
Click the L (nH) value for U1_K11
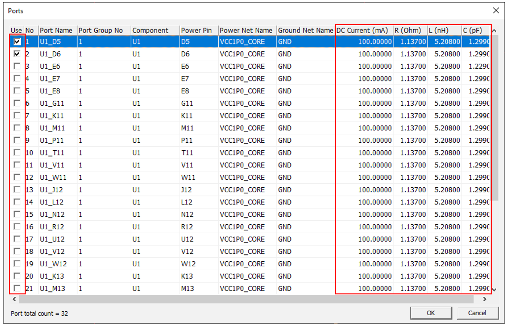444,116
